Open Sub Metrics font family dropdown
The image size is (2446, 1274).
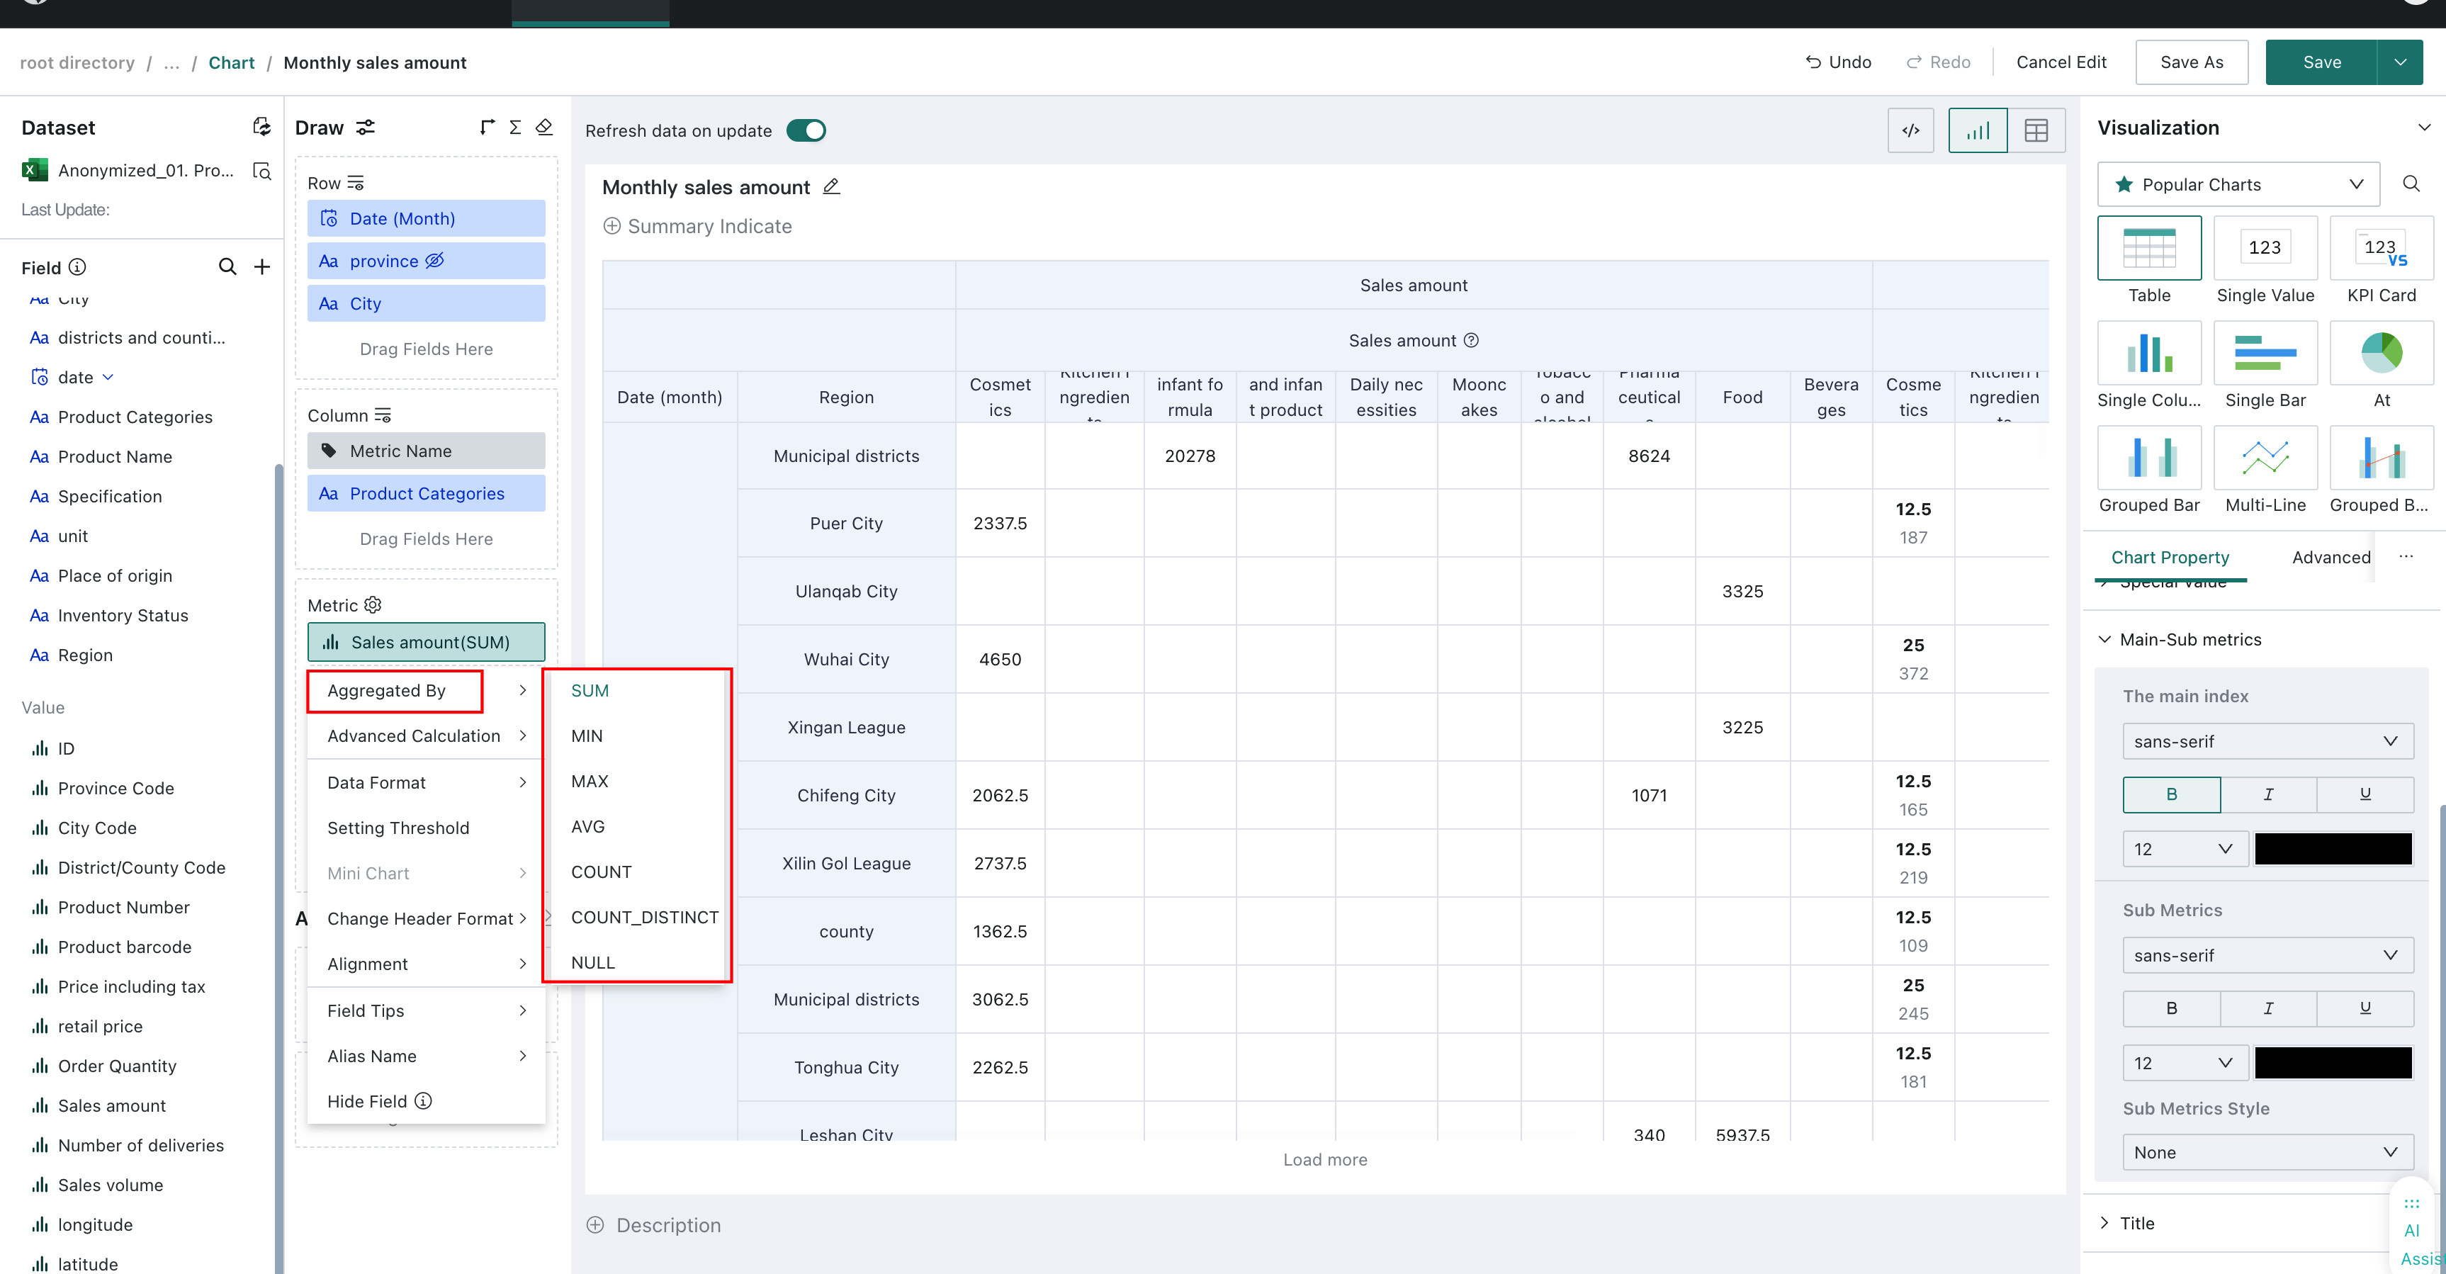pos(2268,955)
